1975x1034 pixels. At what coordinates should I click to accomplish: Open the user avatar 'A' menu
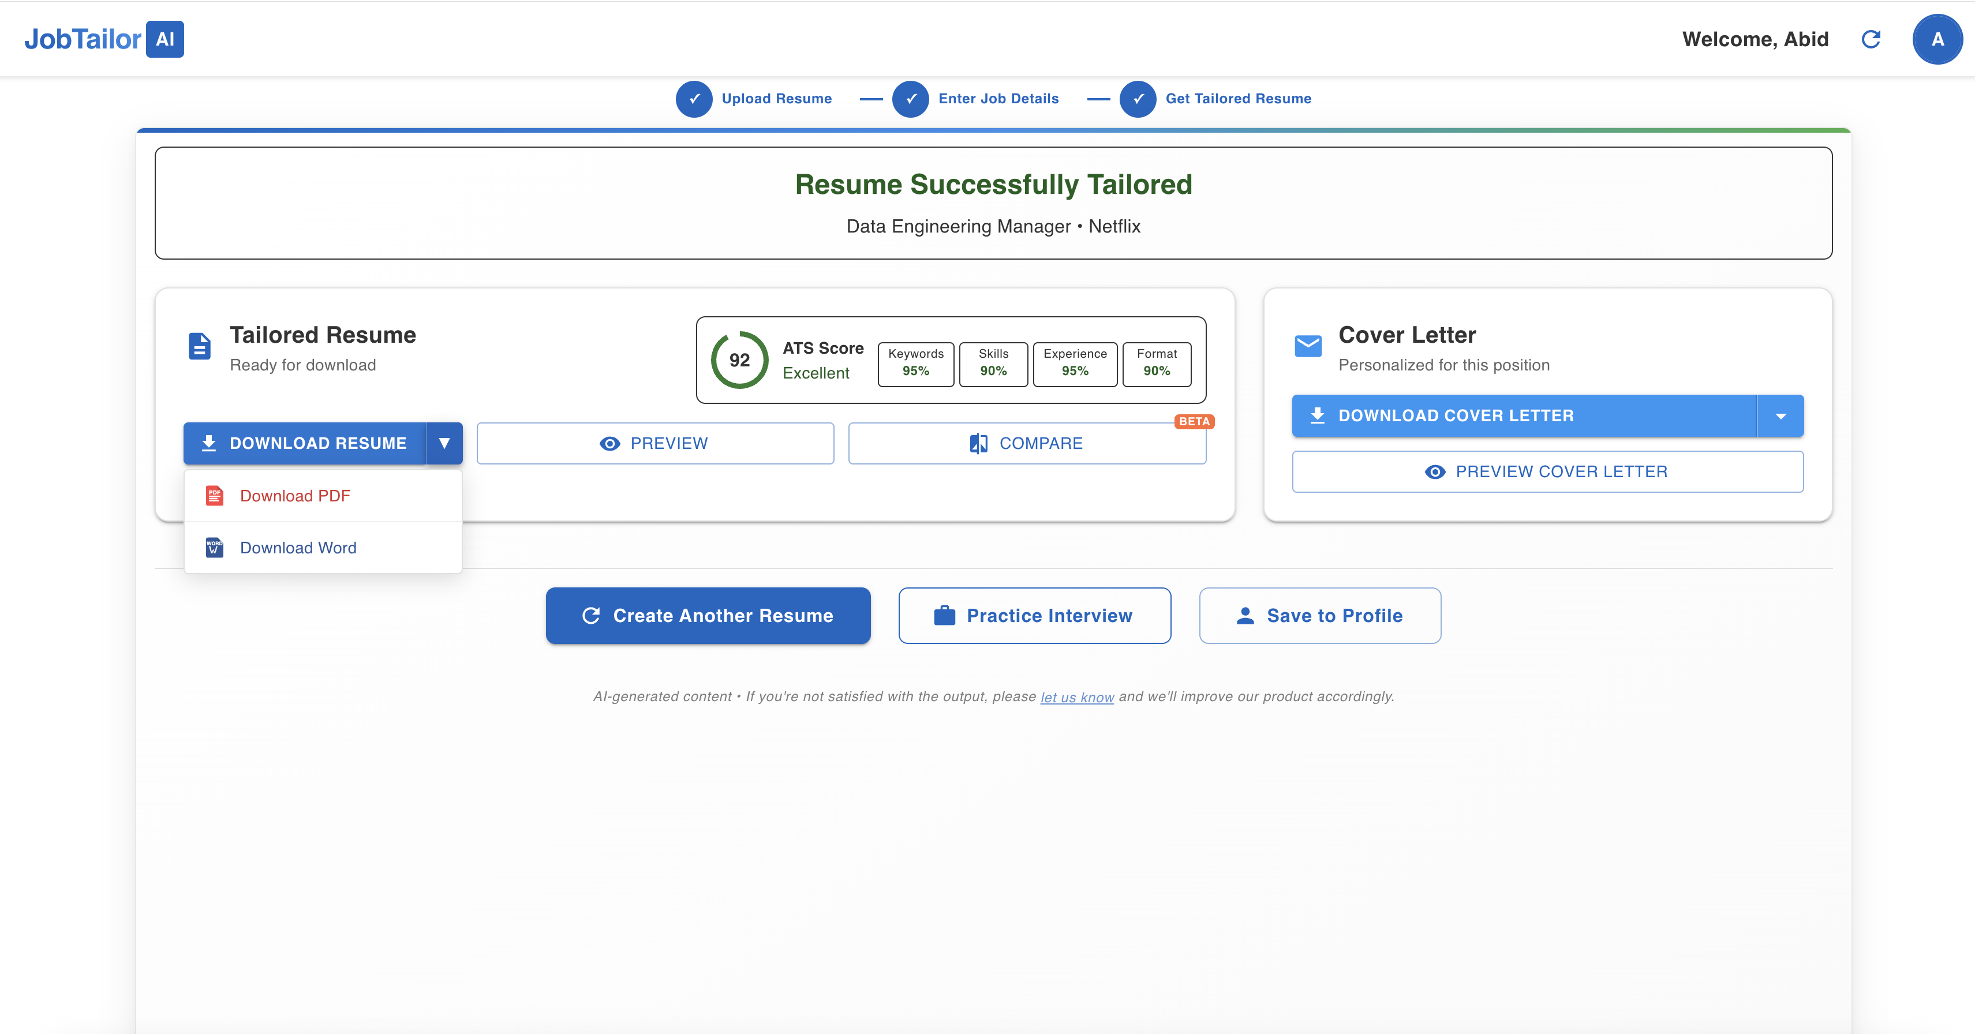point(1937,39)
